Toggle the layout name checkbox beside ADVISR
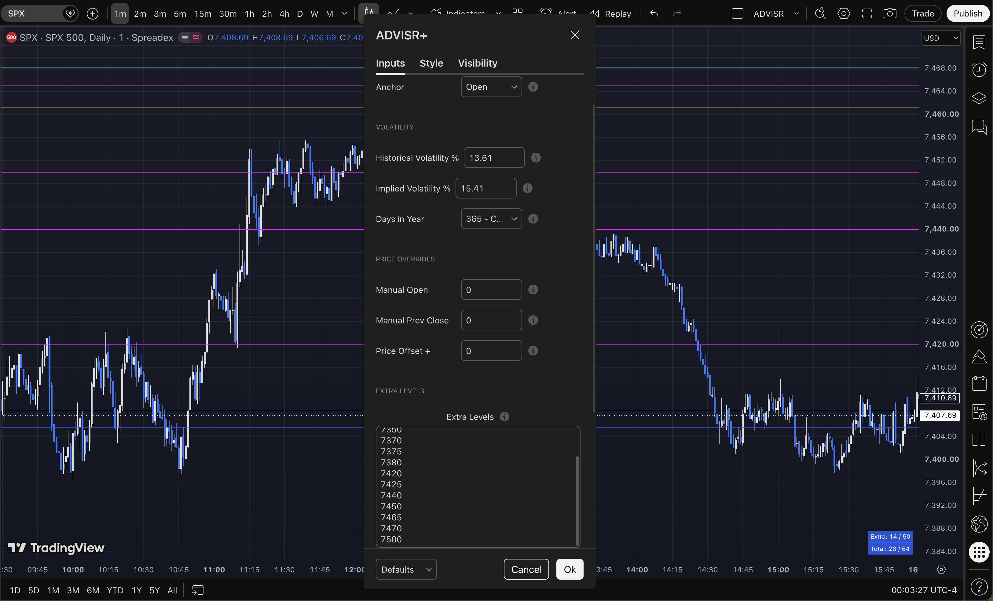Screen dimensions: 993x601 [x=737, y=14]
